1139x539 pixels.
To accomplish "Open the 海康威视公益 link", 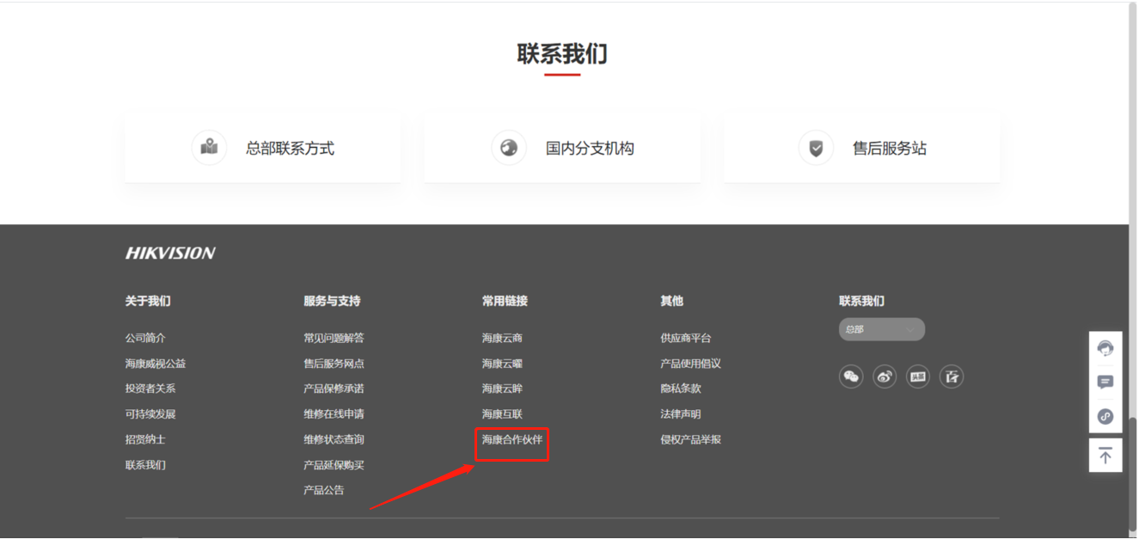I will click(x=156, y=364).
